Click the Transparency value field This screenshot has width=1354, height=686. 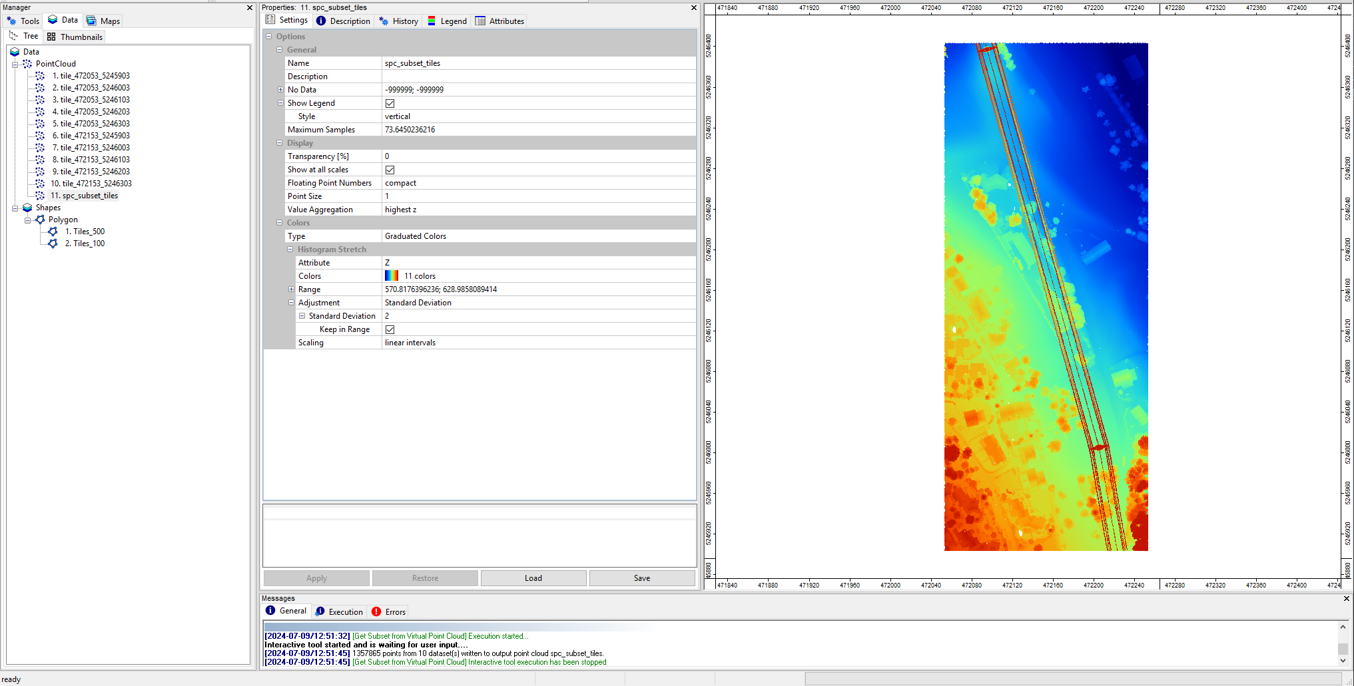(x=539, y=156)
